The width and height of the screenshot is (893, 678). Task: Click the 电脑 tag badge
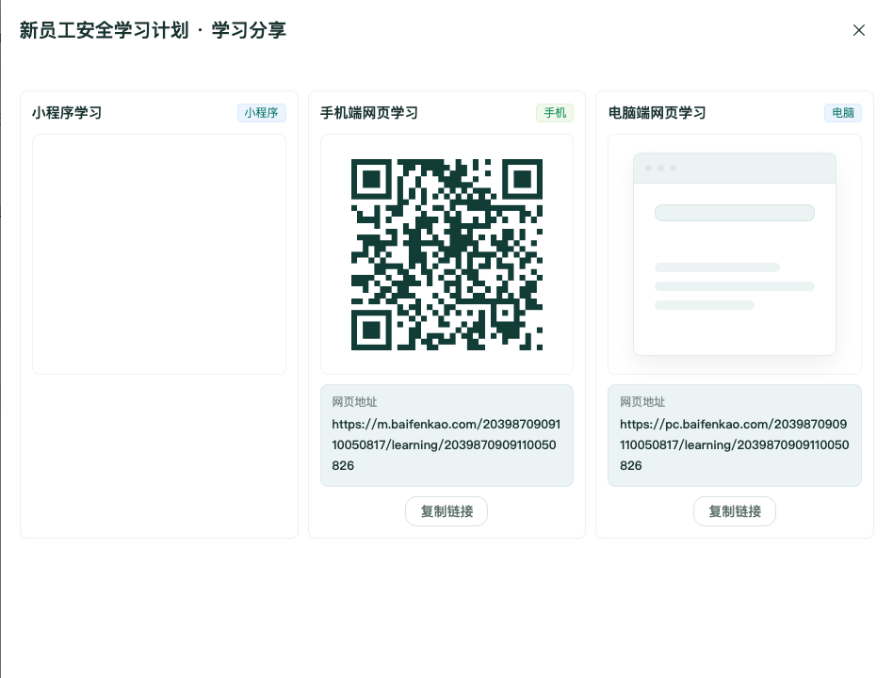pos(843,113)
